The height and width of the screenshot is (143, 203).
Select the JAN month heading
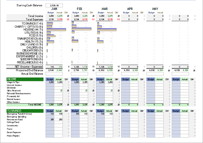pyautogui.click(x=54, y=9)
